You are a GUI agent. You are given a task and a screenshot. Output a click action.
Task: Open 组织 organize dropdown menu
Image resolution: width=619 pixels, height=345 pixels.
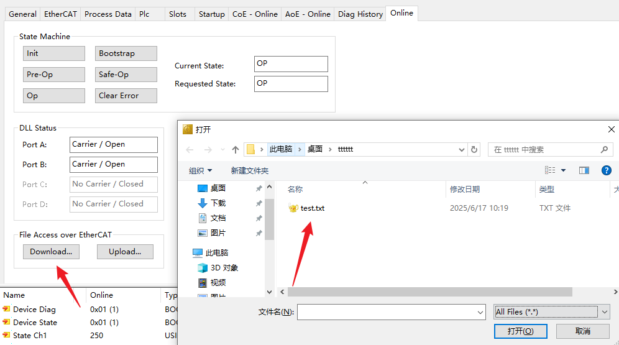200,170
